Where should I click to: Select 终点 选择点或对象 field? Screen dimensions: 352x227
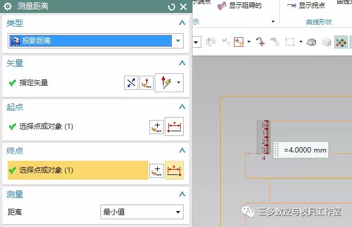point(78,170)
